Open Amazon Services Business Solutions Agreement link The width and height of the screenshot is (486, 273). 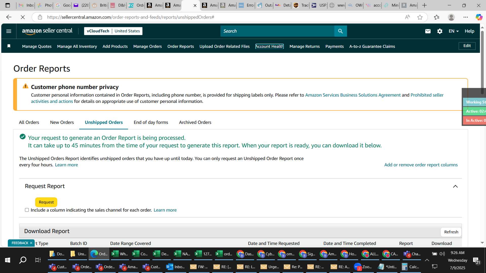[x=353, y=95]
